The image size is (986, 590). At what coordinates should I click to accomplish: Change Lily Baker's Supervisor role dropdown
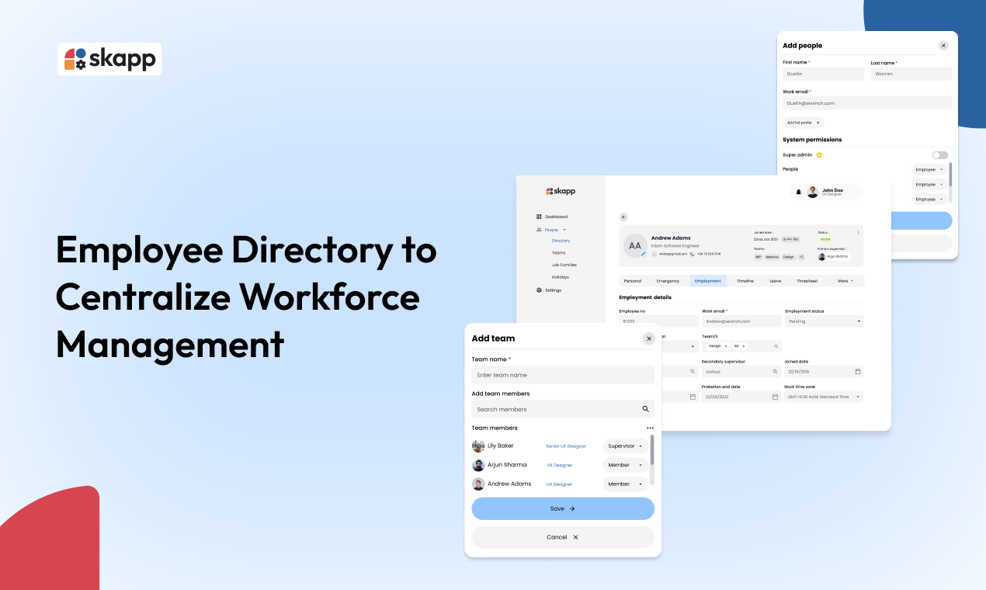point(626,446)
